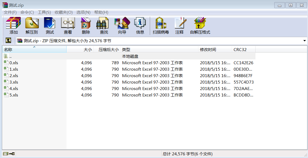Maximize the 测试.zip window
Viewport: 308px width, 158px height.
(290, 5)
